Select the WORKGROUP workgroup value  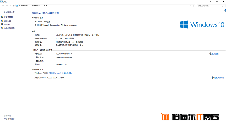62,64
